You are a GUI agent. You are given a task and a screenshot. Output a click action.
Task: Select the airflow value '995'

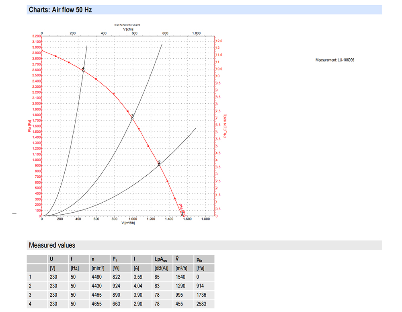click(179, 295)
